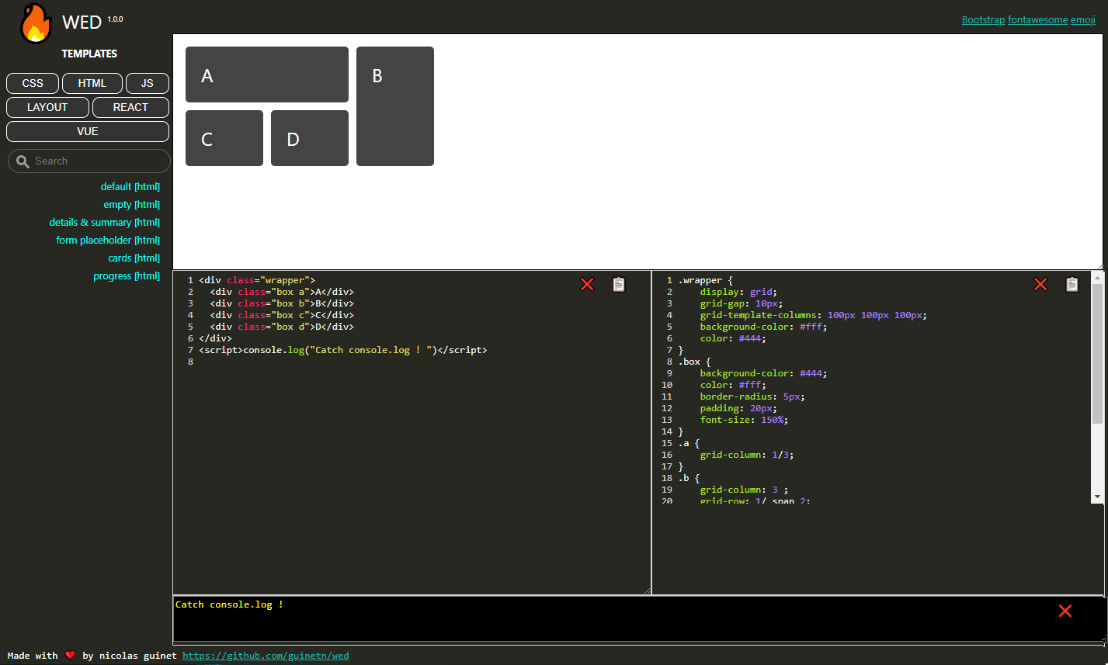The image size is (1108, 665).
Task: Load the default [html] template
Action: click(130, 187)
